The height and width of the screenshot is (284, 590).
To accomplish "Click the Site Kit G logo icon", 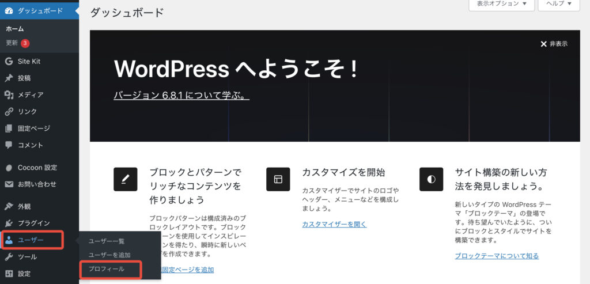I will 9,61.
